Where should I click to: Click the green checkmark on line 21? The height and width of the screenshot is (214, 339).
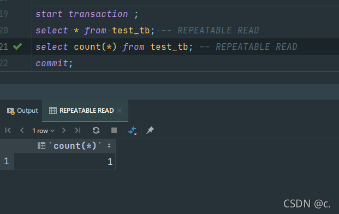[x=17, y=46]
